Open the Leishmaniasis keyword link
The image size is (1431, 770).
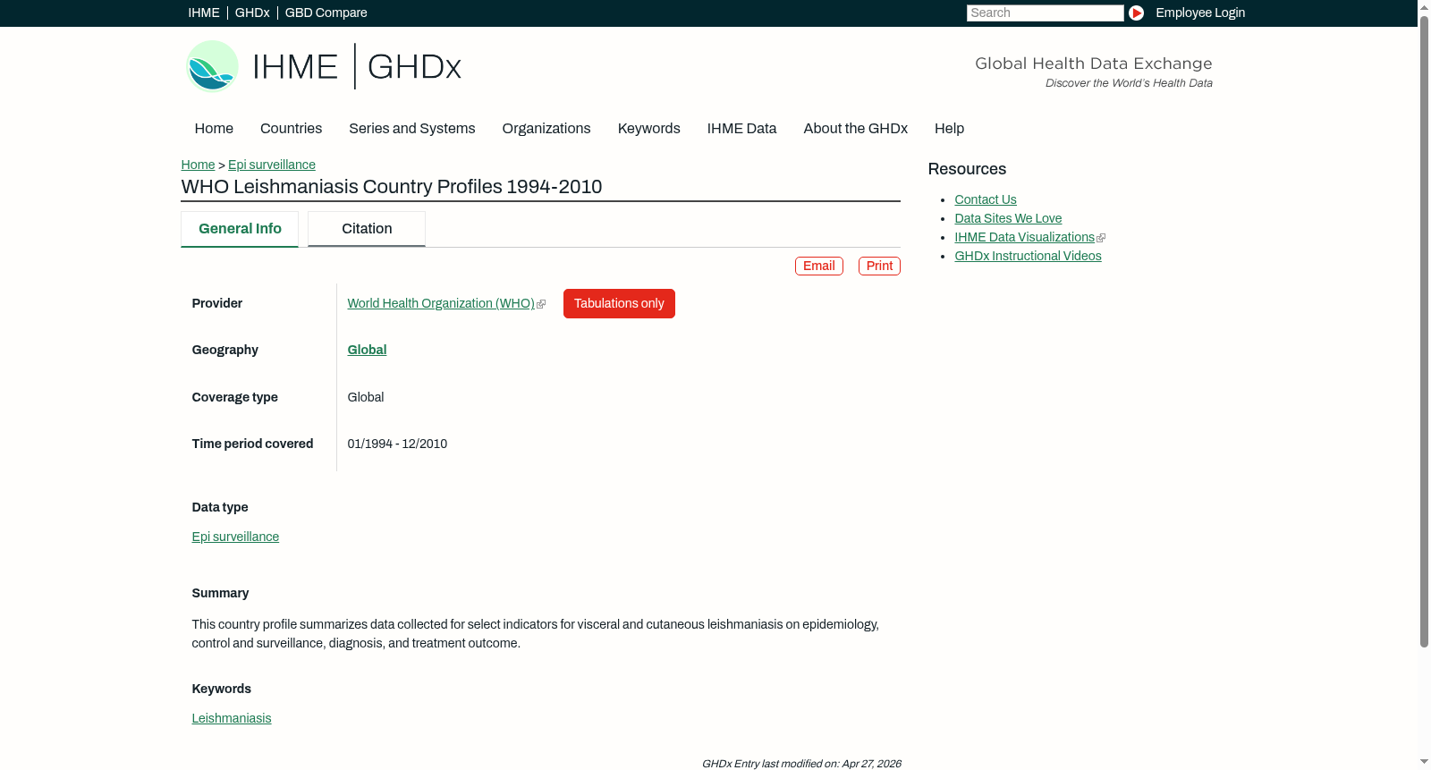(x=232, y=718)
